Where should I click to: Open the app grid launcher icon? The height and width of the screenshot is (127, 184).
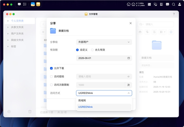(25, 4)
